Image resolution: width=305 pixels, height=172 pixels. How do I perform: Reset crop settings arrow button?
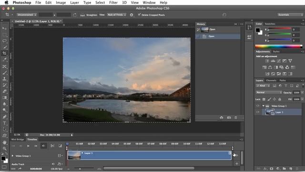pos(224,15)
